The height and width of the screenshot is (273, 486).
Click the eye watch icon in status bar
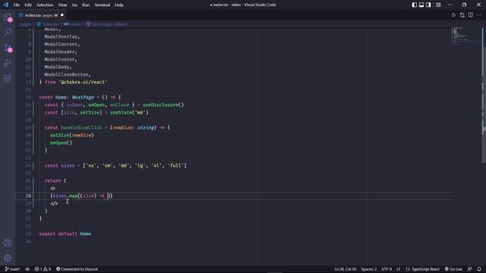click(27, 269)
